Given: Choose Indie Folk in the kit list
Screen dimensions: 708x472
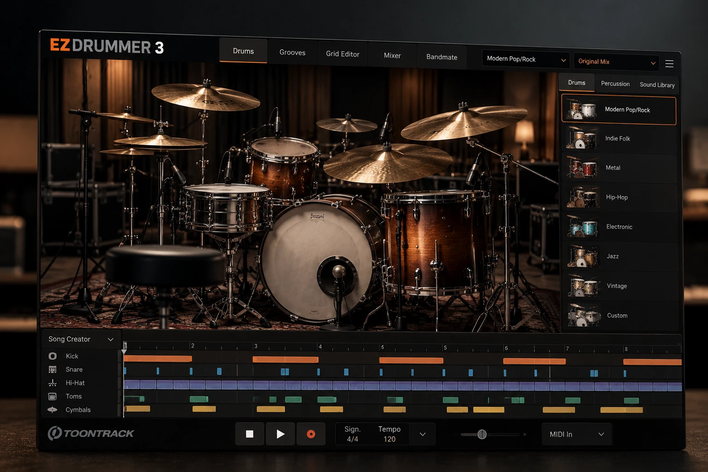Looking at the screenshot, I should pos(620,138).
